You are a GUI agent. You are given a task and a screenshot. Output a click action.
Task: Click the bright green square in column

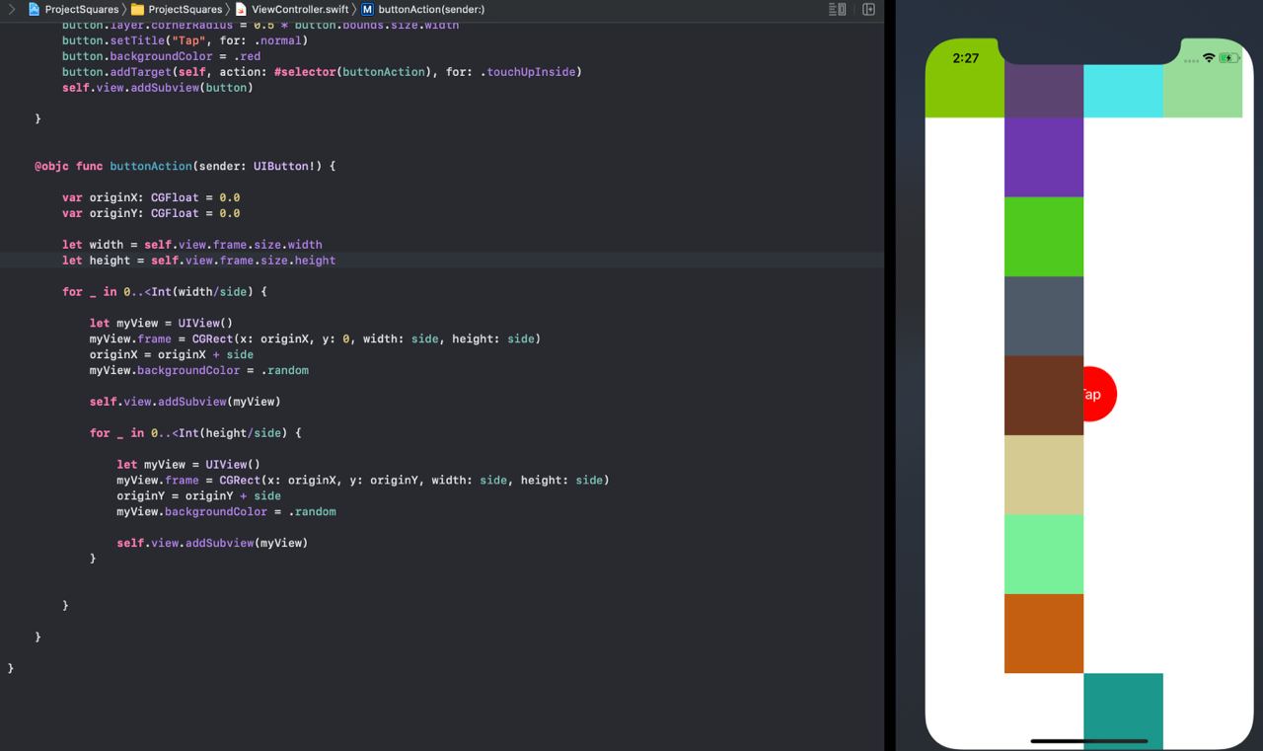coord(1044,237)
